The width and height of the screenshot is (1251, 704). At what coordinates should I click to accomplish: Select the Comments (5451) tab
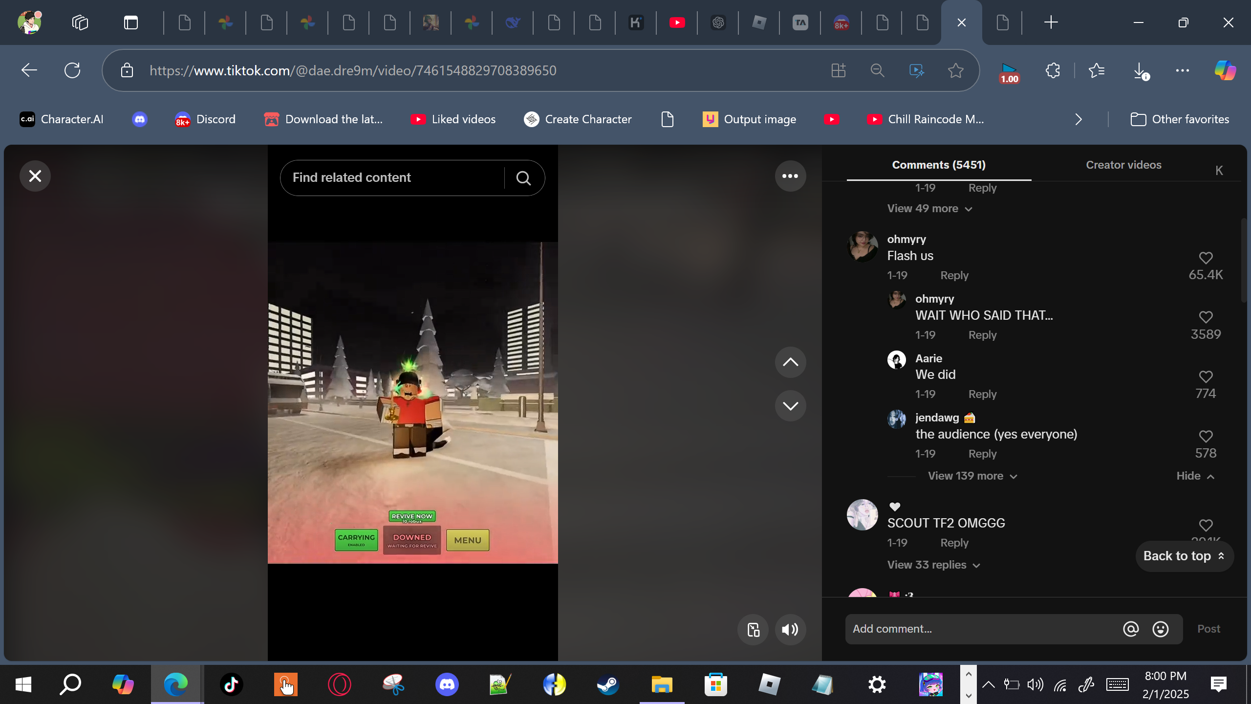point(938,165)
